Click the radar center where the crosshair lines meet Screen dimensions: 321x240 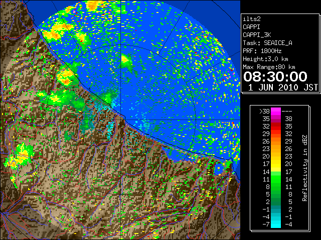click(121, 120)
